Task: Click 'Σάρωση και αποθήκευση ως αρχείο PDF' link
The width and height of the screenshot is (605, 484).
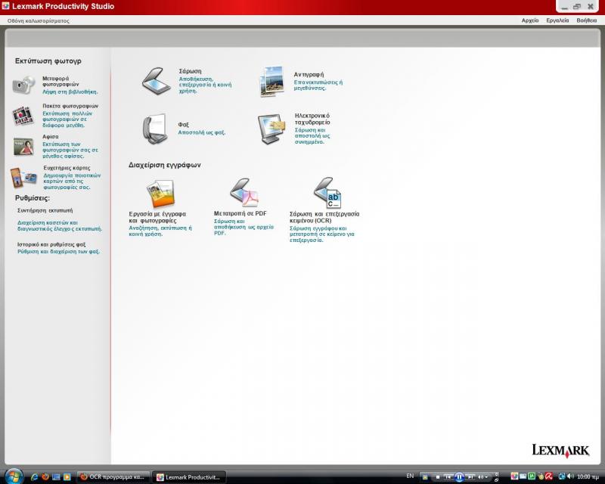Action: tap(244, 227)
